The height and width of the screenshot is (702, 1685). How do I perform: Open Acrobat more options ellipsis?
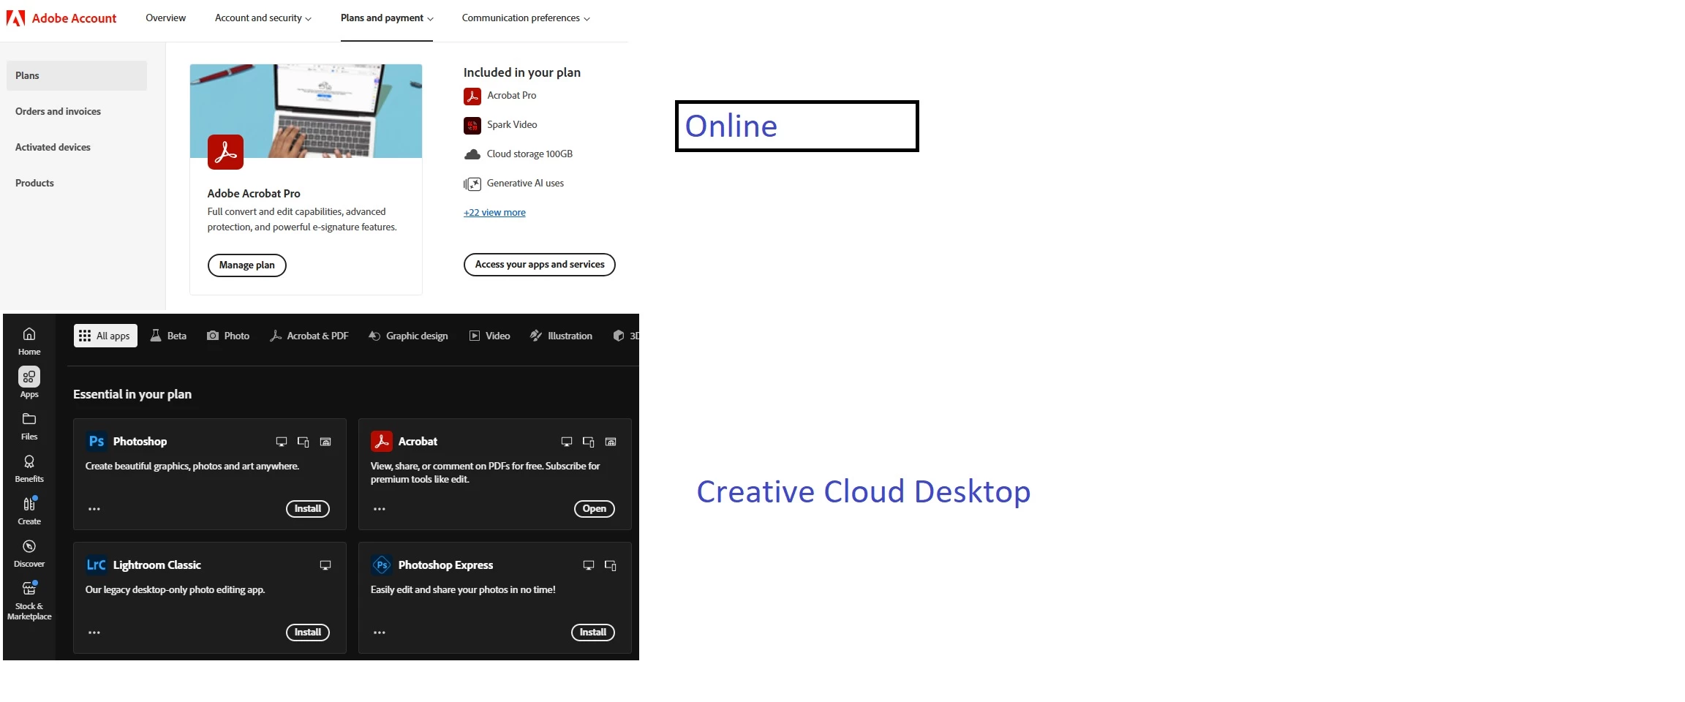point(380,509)
